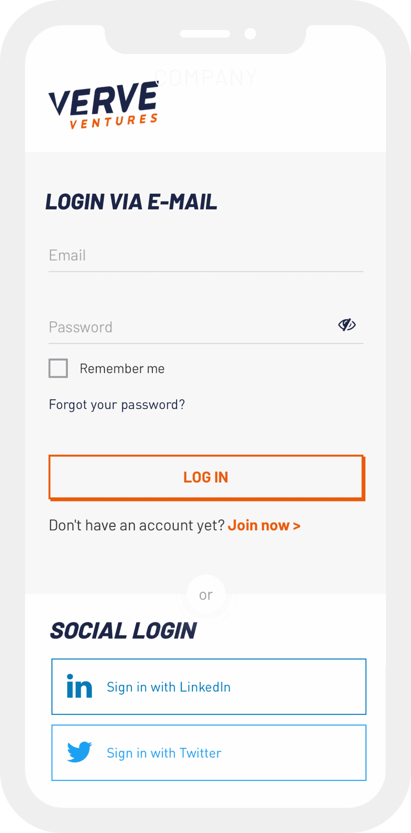Click the Twitter bird icon
This screenshot has width=411, height=833.
pyautogui.click(x=79, y=752)
